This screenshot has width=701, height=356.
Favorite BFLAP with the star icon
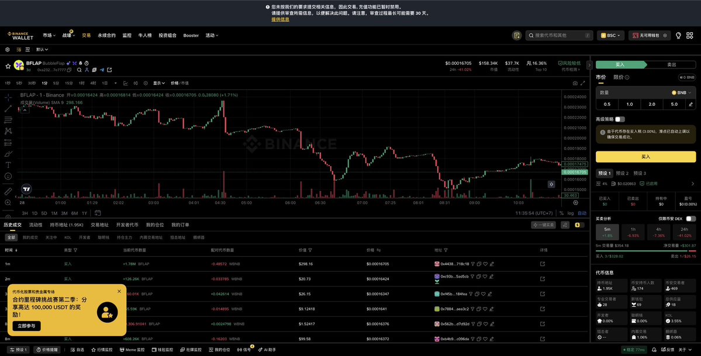[x=8, y=66]
